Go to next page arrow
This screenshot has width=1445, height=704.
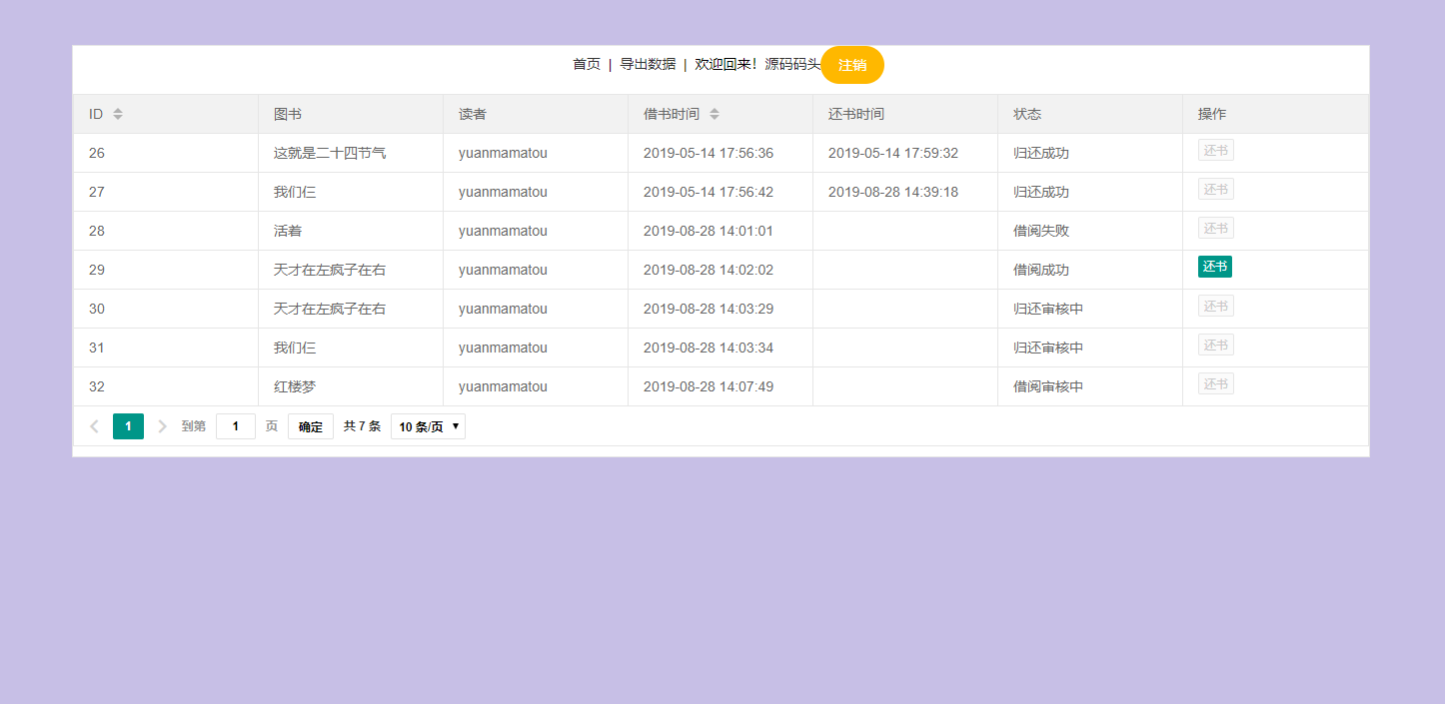[162, 426]
